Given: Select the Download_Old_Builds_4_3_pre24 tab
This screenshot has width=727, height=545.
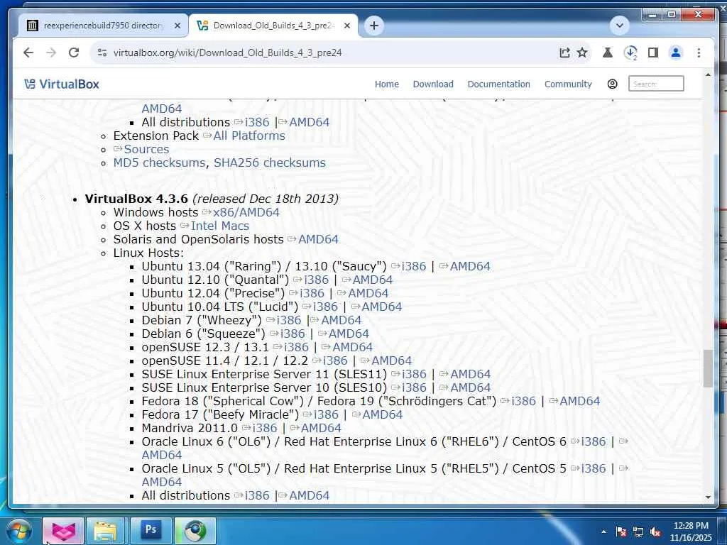Looking at the screenshot, I should point(273,26).
